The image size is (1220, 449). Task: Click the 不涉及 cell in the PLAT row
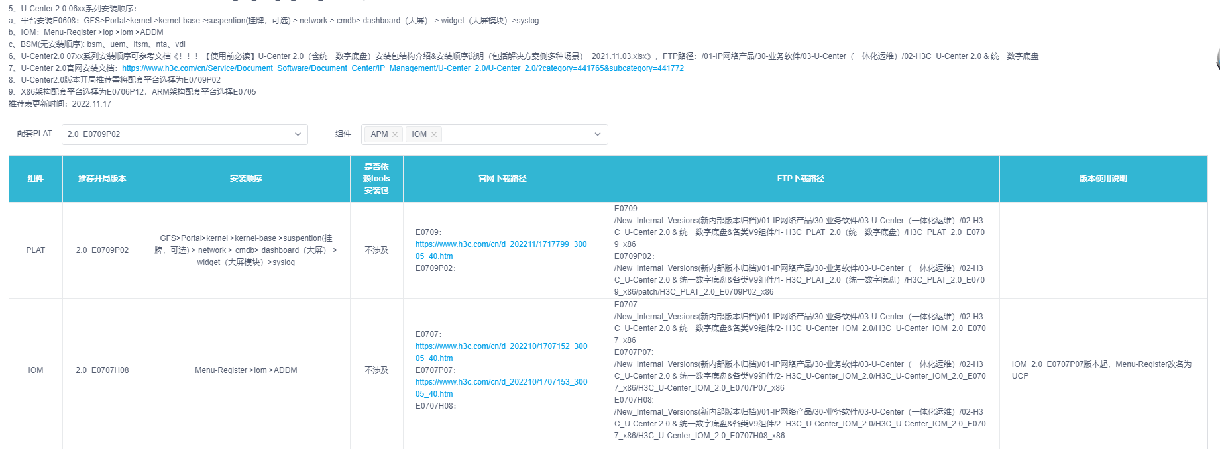click(376, 250)
